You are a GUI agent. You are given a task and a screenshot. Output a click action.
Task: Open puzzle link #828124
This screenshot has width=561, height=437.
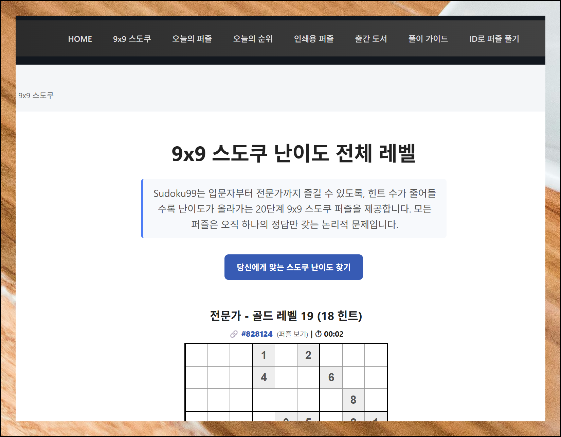(x=257, y=334)
